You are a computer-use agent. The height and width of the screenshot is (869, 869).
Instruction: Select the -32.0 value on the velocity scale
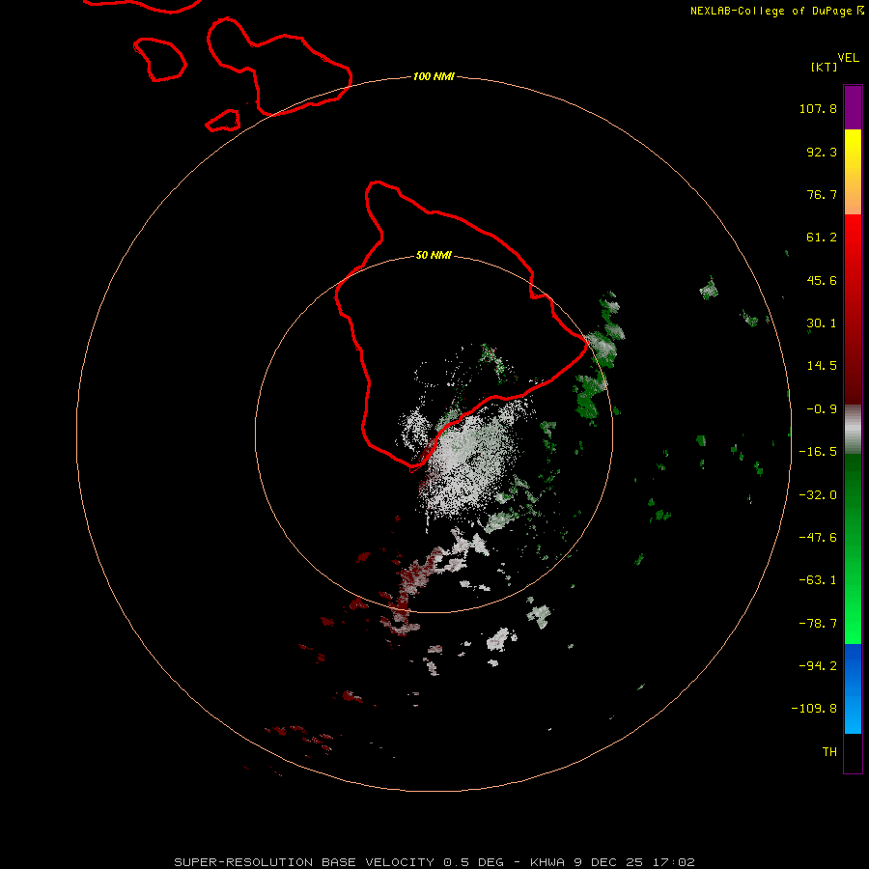(x=818, y=495)
